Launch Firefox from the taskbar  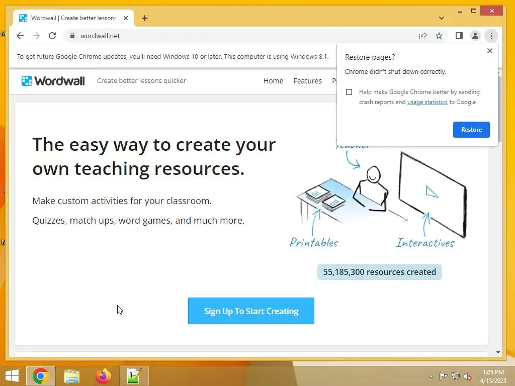103,376
